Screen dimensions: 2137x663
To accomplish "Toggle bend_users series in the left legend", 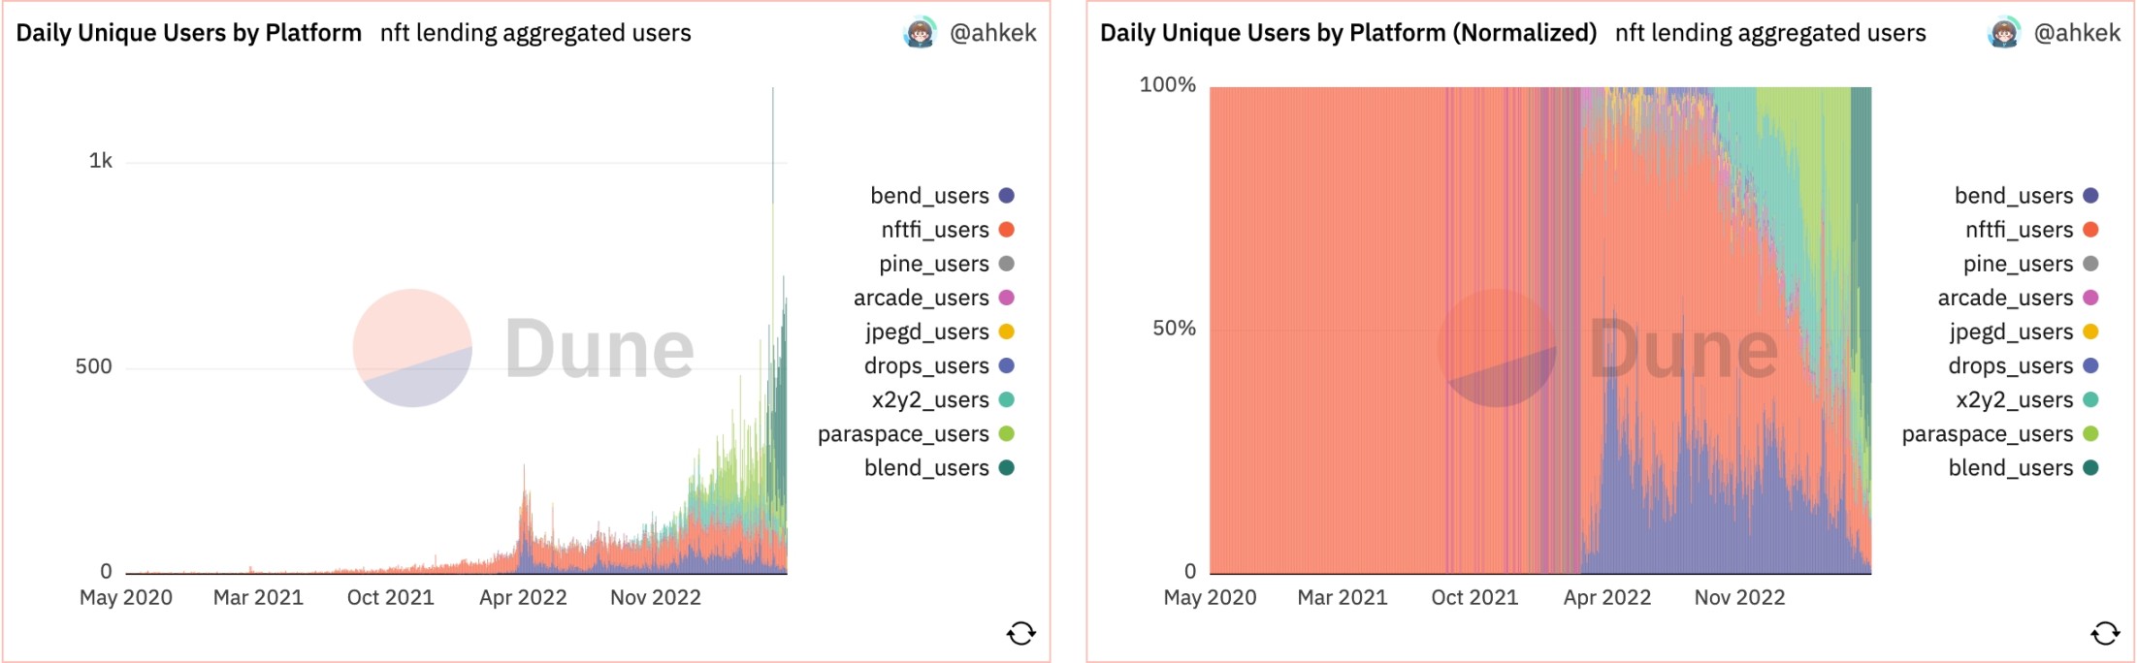I will 929,196.
